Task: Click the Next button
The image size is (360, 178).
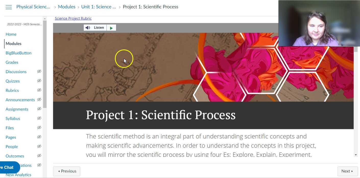Action: tap(347, 171)
